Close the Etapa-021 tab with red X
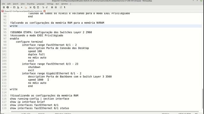The height and width of the screenshot is (114, 204). pos(45,11)
